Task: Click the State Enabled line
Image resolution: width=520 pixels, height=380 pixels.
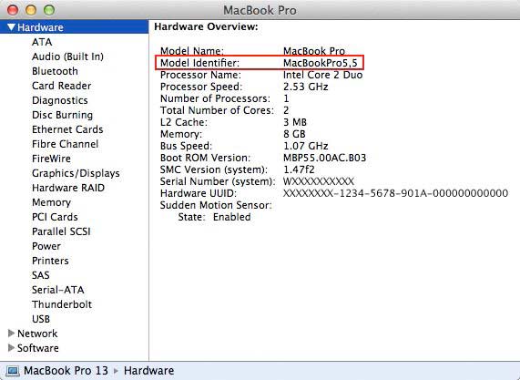Action: pyautogui.click(x=214, y=217)
